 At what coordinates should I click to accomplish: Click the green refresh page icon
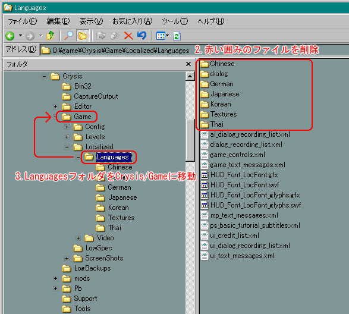tap(177, 36)
